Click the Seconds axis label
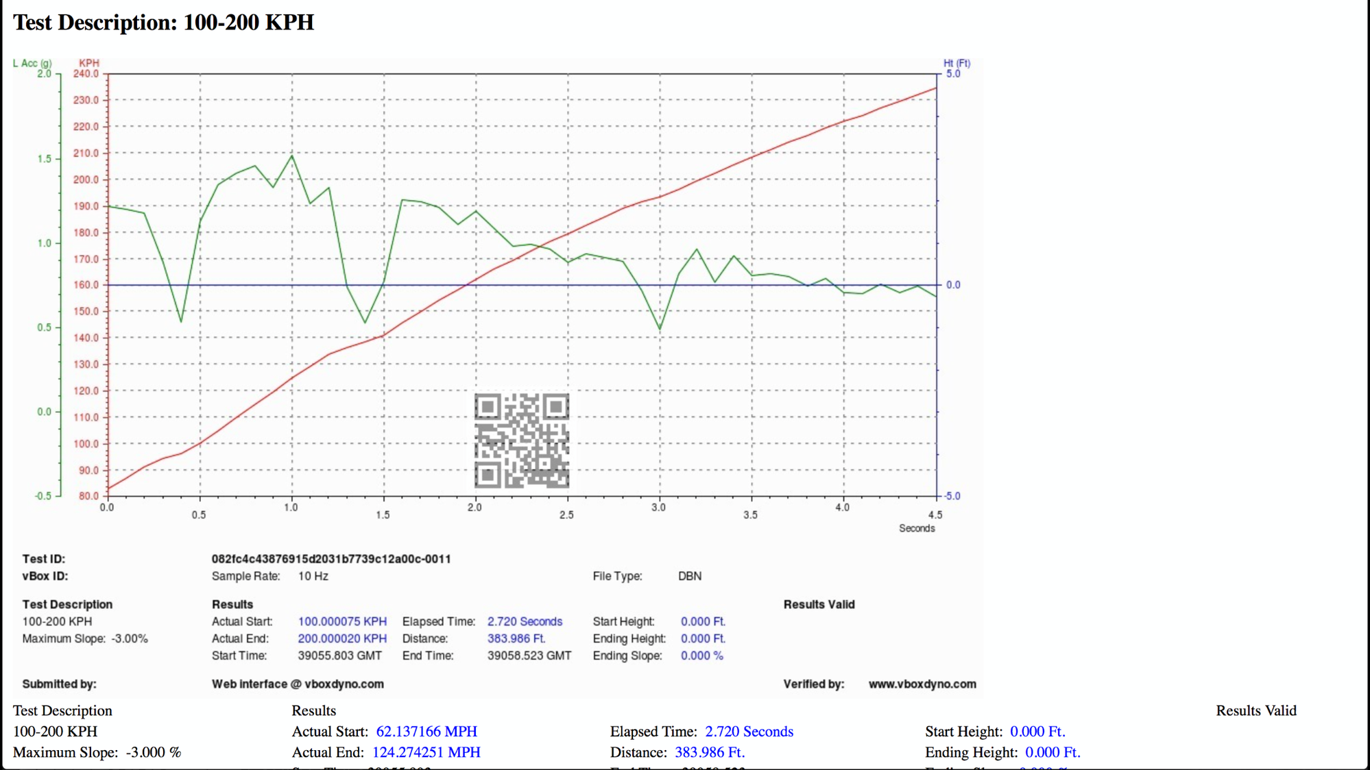 (x=917, y=528)
